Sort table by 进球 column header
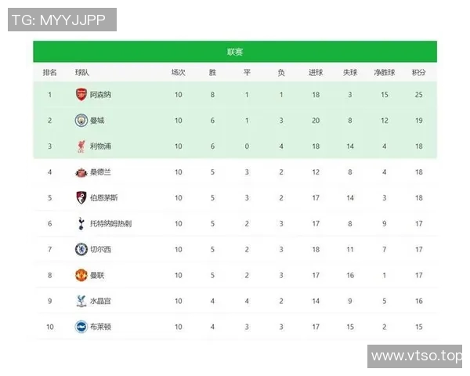Image resolution: width=470 pixels, height=376 pixels. [316, 73]
